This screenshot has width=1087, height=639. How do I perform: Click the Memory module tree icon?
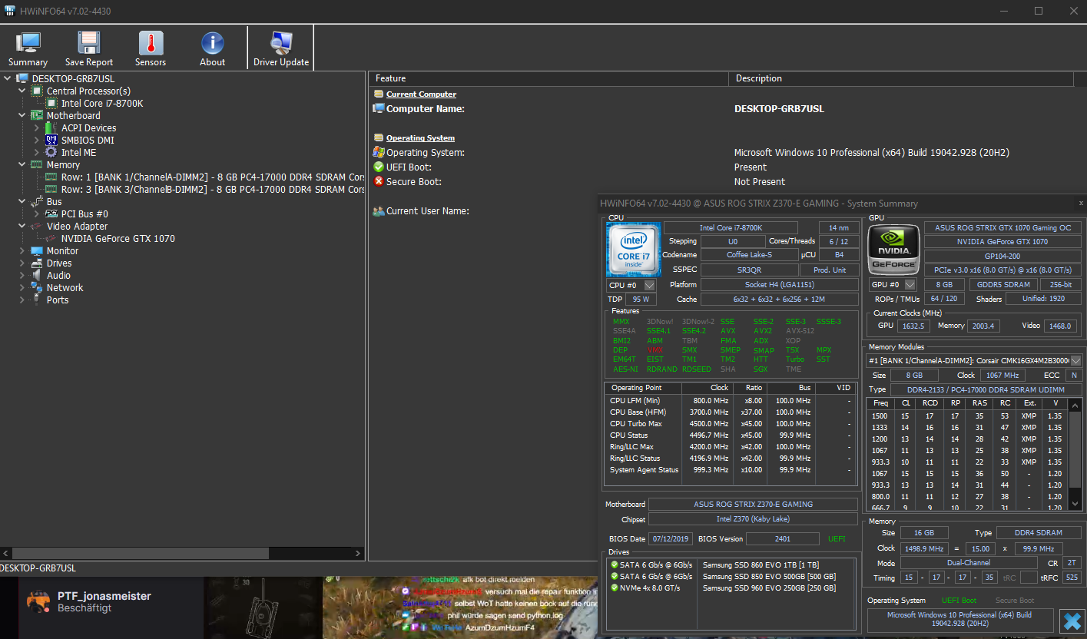tap(37, 165)
